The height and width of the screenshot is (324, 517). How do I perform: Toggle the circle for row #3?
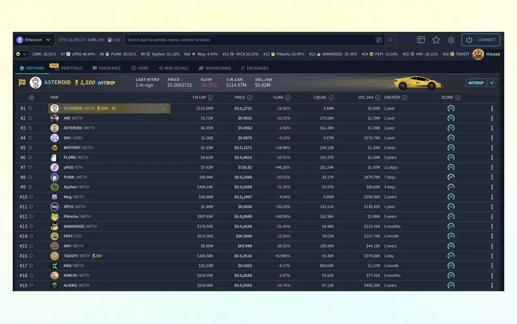tap(30, 128)
